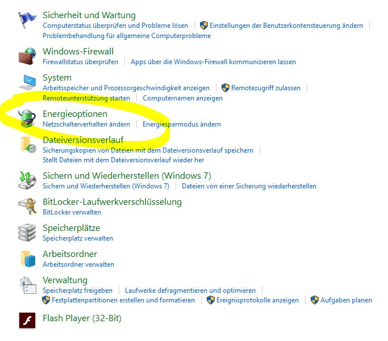The height and width of the screenshot is (341, 388).
Task: Open the Energieoptionen battery icon
Action: pos(27,118)
